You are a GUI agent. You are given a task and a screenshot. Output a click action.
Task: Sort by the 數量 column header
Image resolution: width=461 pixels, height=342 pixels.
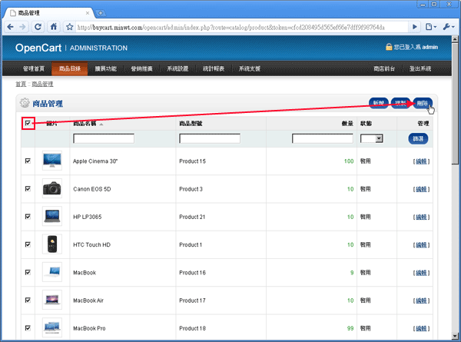point(347,124)
